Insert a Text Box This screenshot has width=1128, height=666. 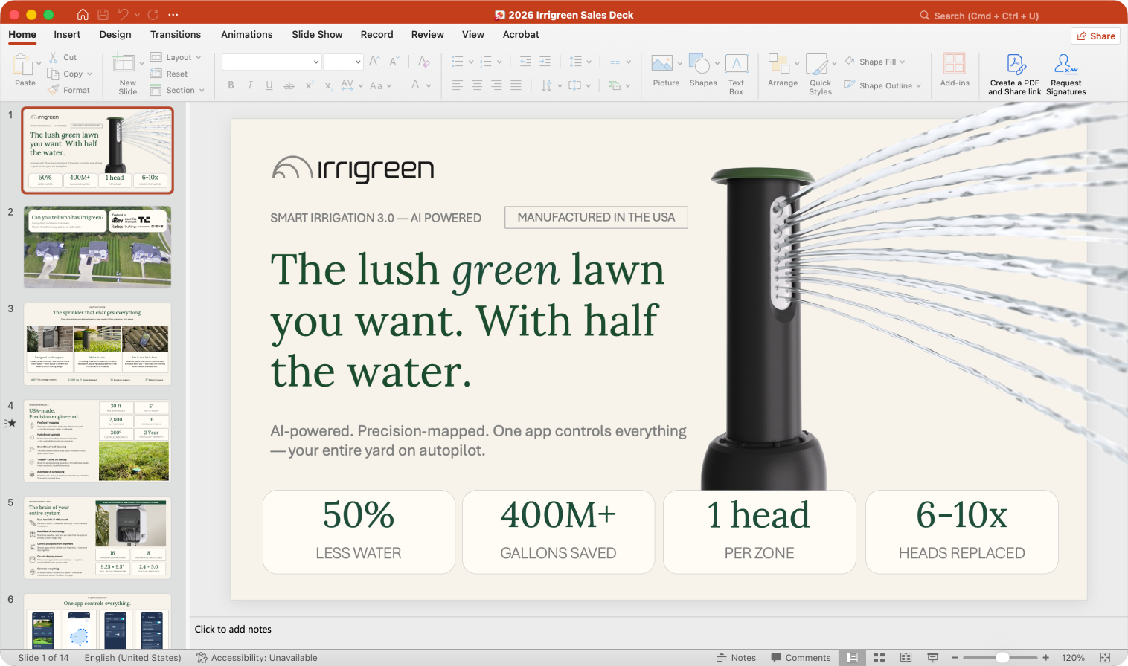point(737,63)
